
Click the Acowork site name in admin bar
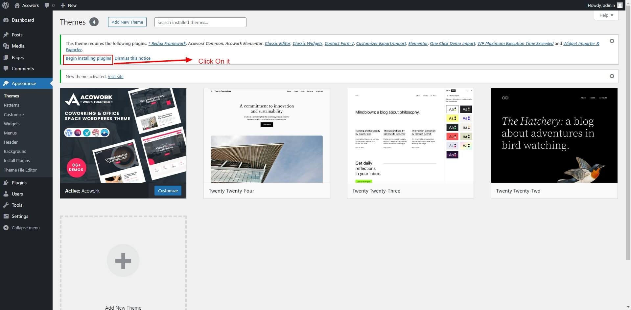pyautogui.click(x=31, y=5)
